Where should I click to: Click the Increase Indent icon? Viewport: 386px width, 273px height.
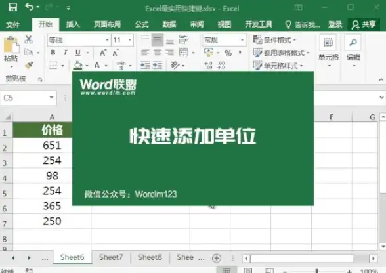point(158,65)
